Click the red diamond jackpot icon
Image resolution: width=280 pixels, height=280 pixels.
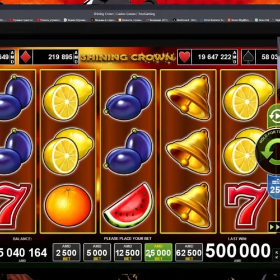(26, 57)
